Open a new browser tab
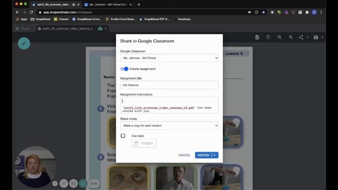 pyautogui.click(x=139, y=5)
